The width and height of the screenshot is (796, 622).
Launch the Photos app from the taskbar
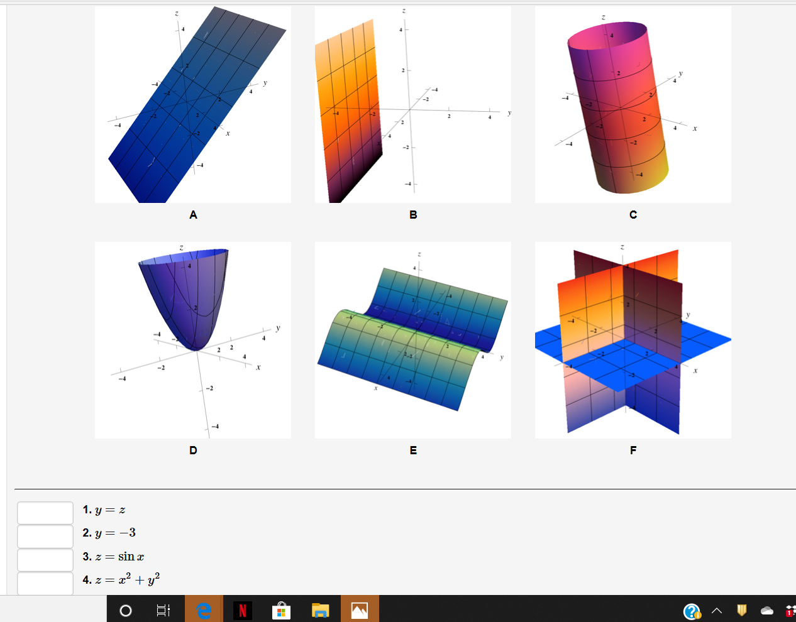359,609
